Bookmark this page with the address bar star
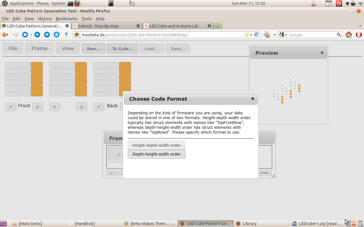 (247, 35)
